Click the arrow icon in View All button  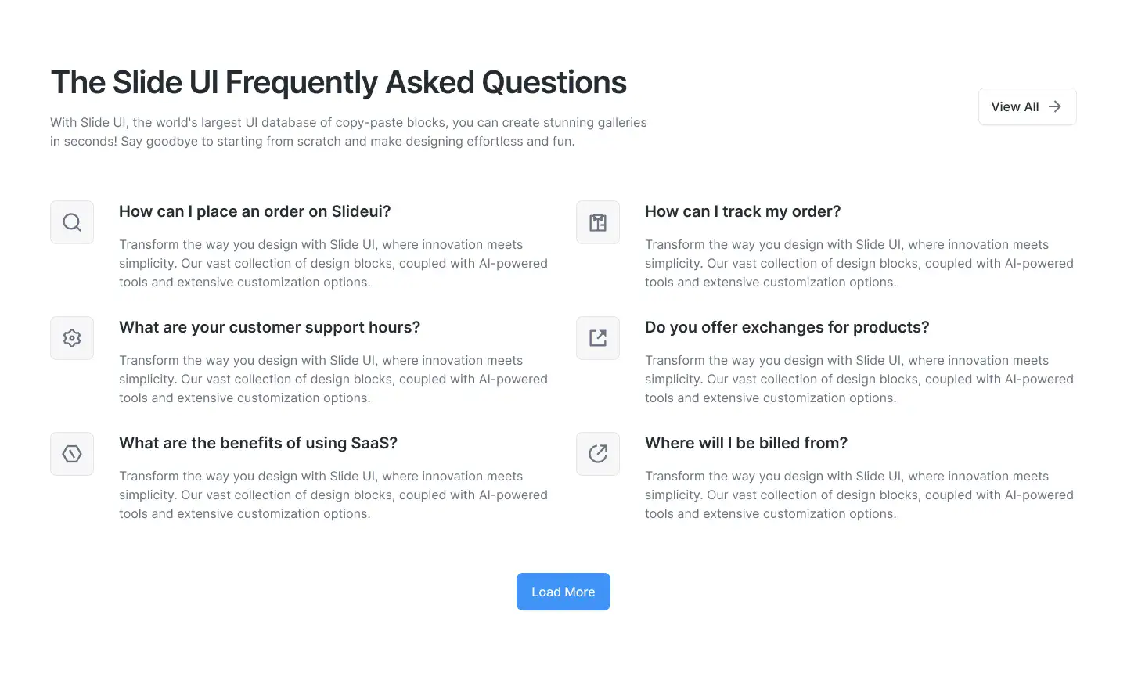click(x=1055, y=106)
